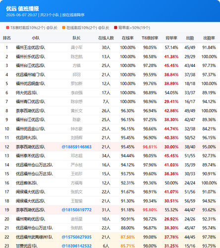Click the 49/49 attendance cell
The height and width of the screenshot is (248, 220).
tap(190, 111)
